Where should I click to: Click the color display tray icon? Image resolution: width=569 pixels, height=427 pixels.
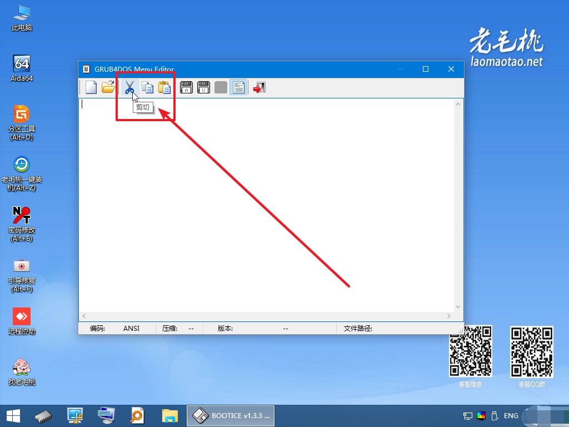pyautogui.click(x=481, y=416)
